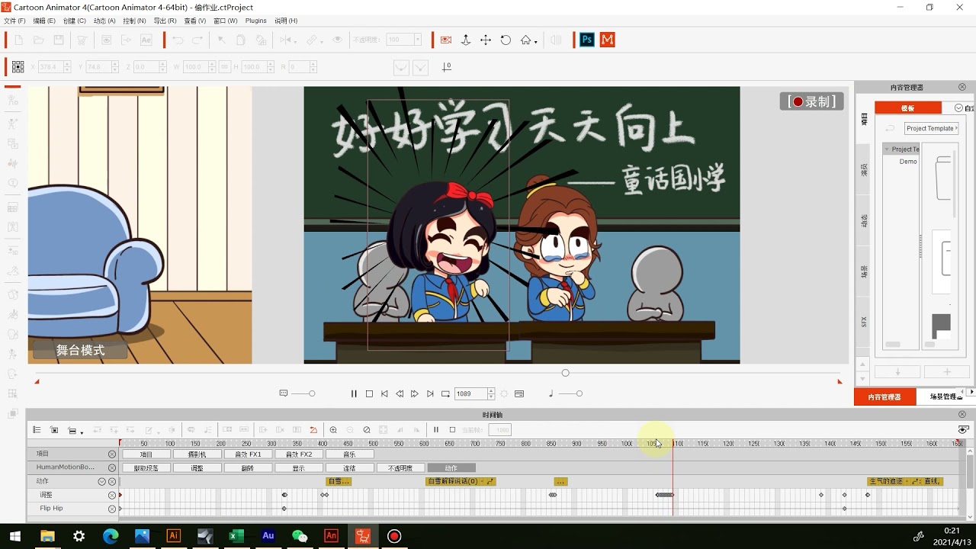Viewport: 976px width, 549px height.
Task: Toggle the 翻转 track button
Action: pyautogui.click(x=249, y=468)
